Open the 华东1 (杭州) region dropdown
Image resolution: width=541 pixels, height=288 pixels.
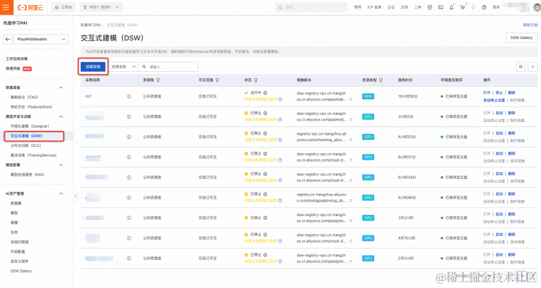(x=101, y=7)
